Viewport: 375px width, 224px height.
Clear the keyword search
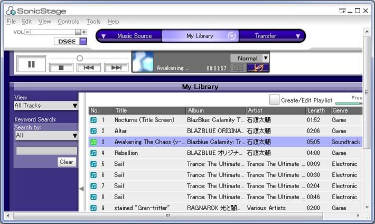67,162
